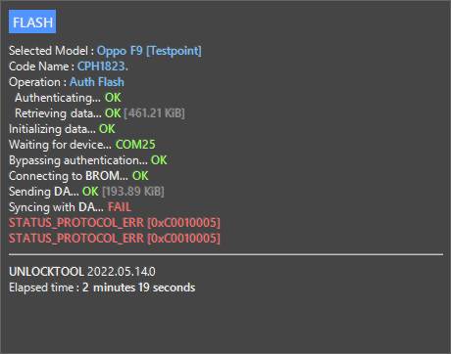Viewport: 451px width, 354px height.
Task: Select the second STATUS_PROTOCOL_ERR error line
Action: click(x=115, y=239)
